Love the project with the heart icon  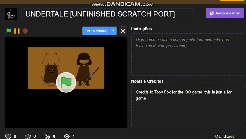(x=8, y=136)
